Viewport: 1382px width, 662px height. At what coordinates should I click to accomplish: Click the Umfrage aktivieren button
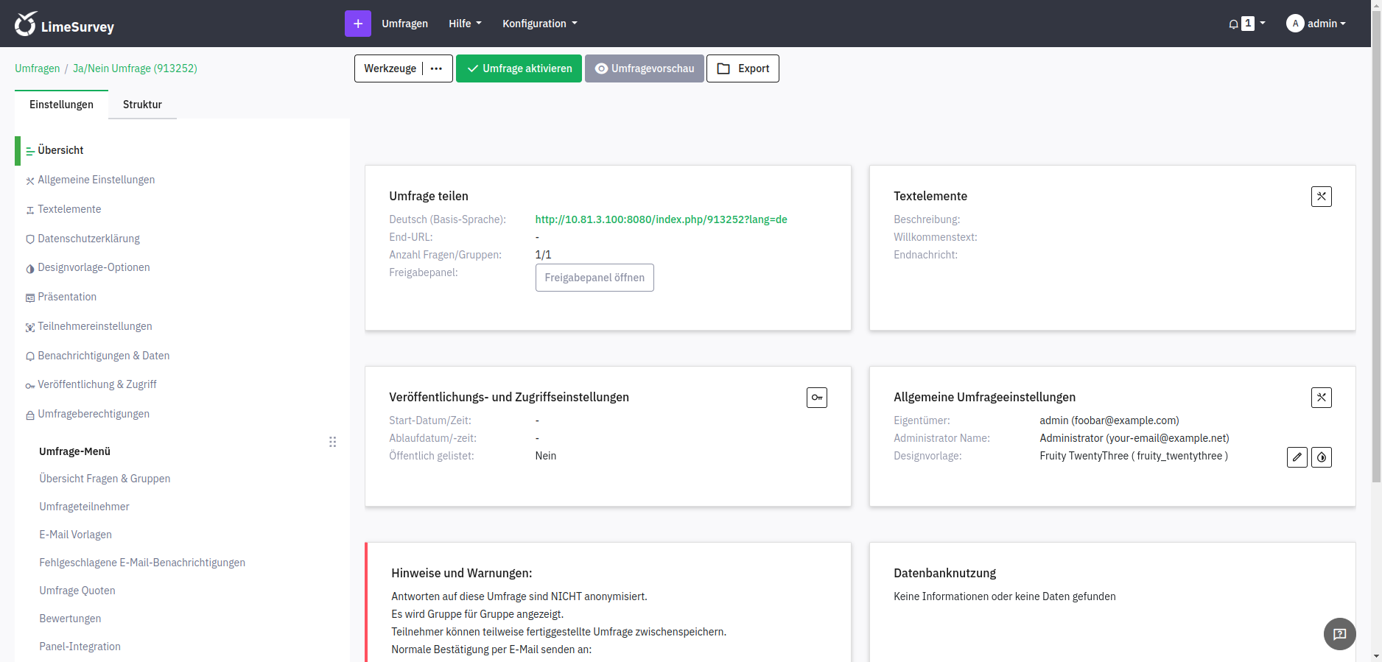pos(519,68)
